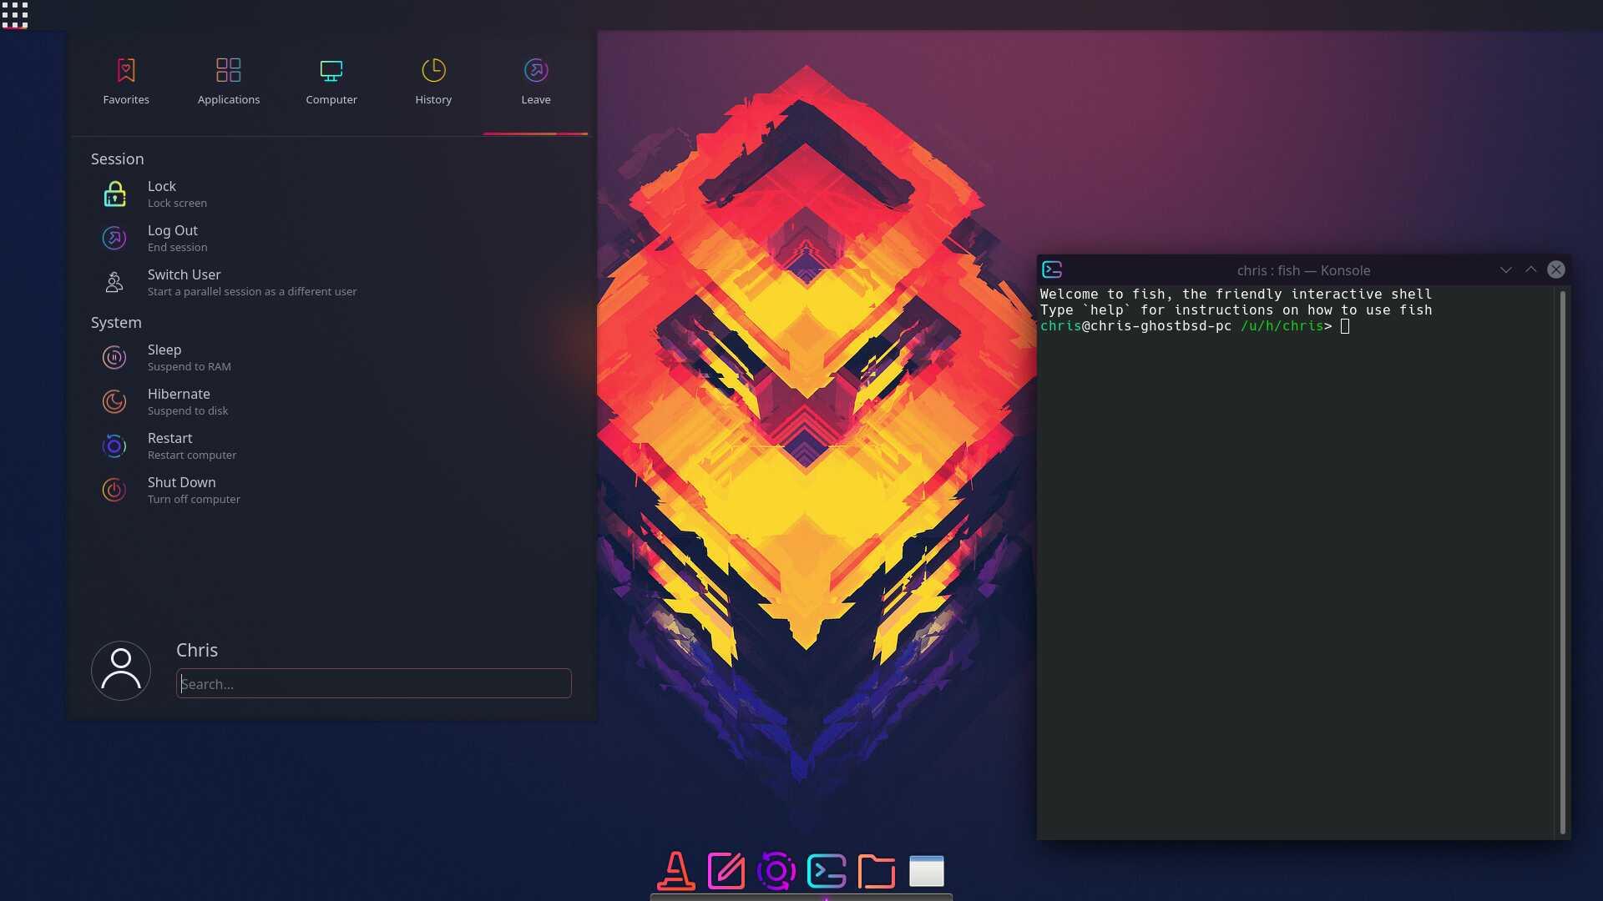
Task: Click the Hibernate moon icon
Action: [114, 402]
